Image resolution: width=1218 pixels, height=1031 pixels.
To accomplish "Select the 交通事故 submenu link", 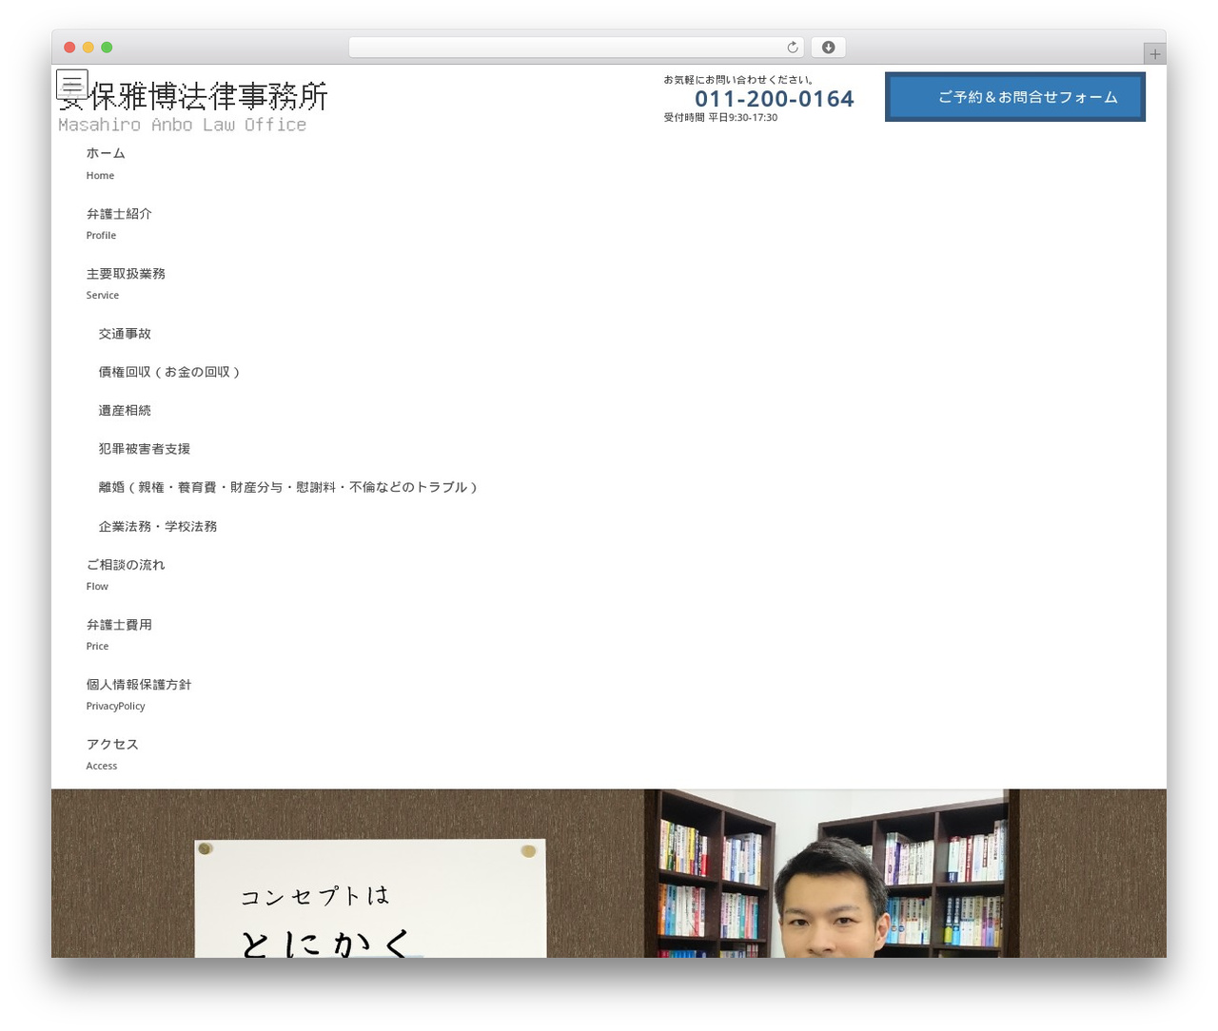I will tap(125, 334).
